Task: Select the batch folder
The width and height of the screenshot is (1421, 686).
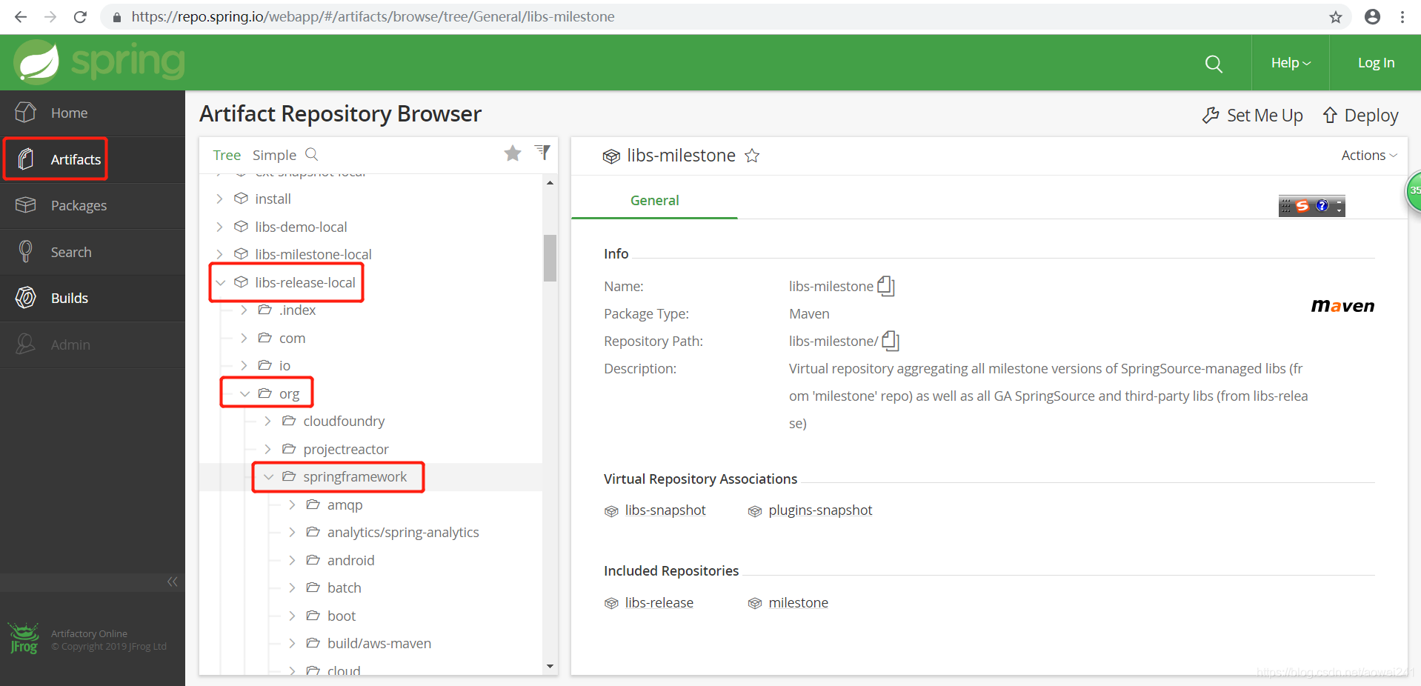Action: coord(345,587)
